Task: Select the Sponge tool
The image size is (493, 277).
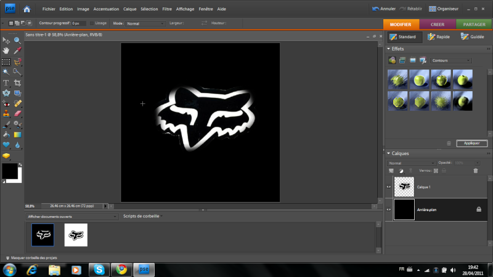Action: click(6, 156)
